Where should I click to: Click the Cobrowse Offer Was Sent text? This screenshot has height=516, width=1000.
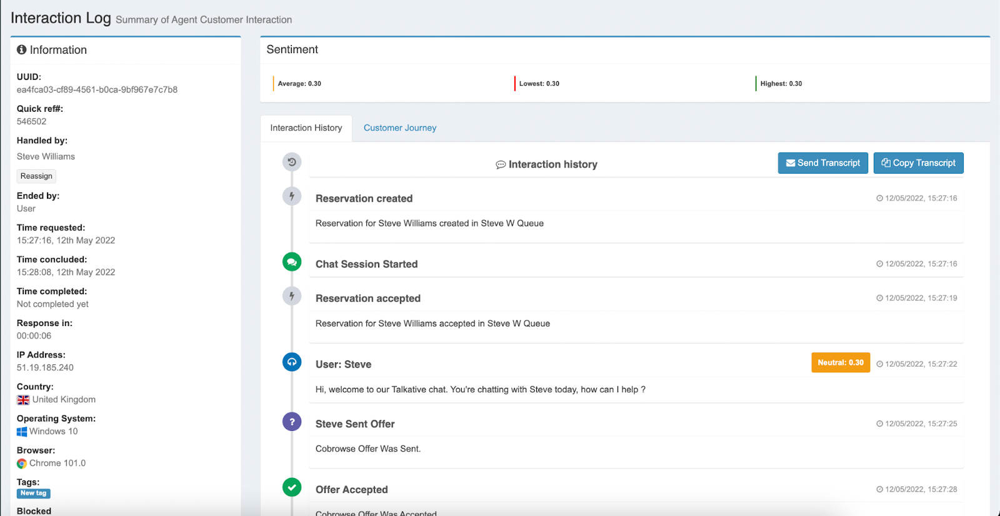tap(368, 449)
